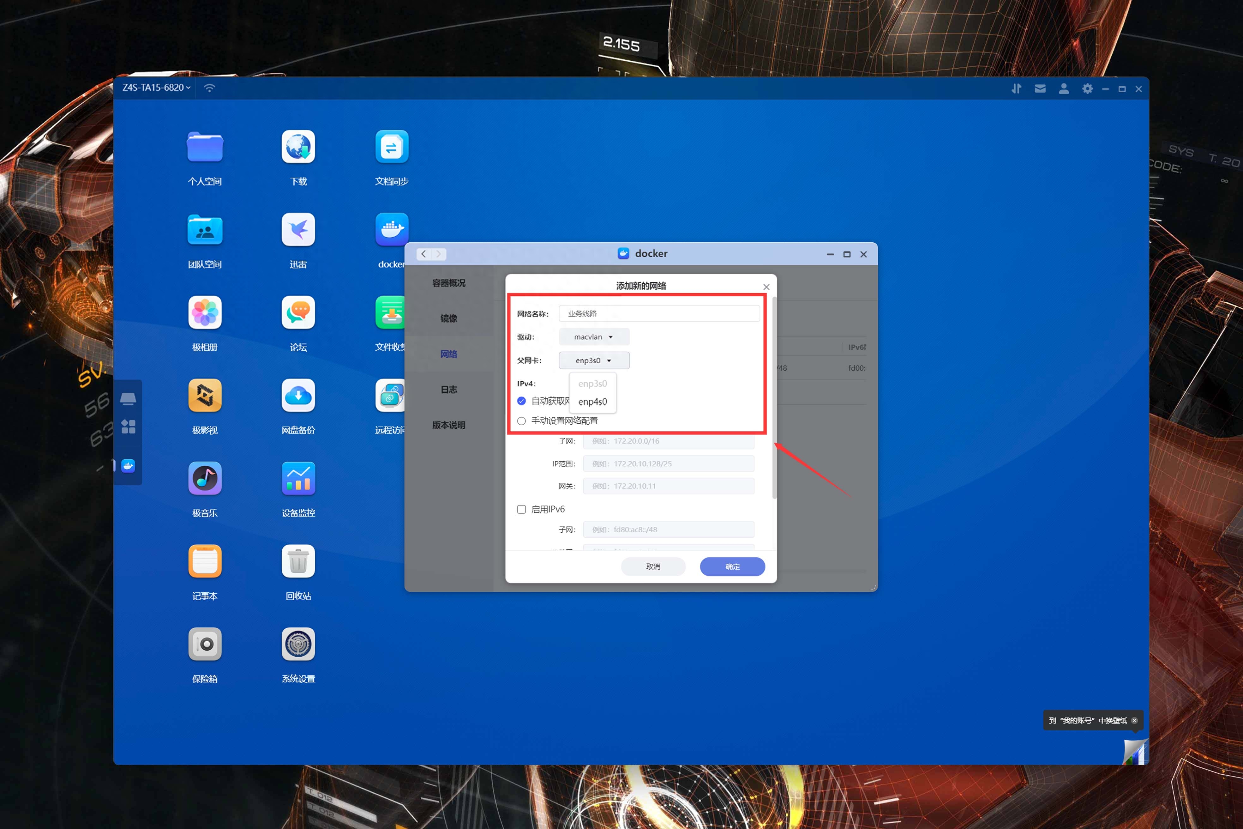Open the 网盘备份 cloud backup app
Screen dimensions: 1243x829
pos(298,396)
